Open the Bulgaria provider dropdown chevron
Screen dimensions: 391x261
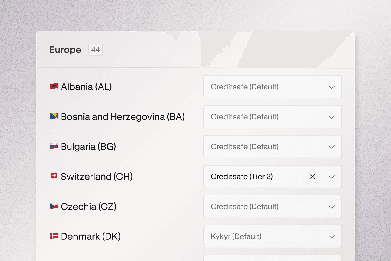332,147
